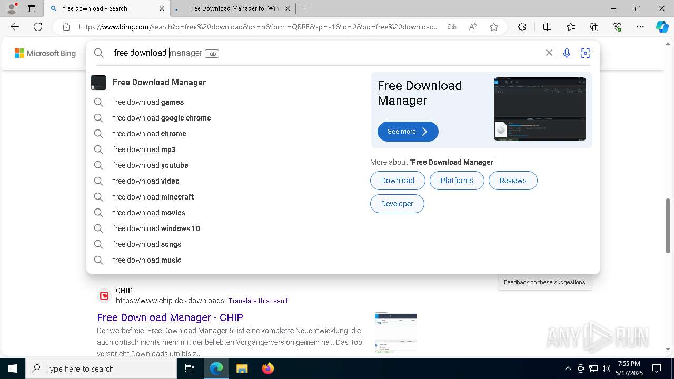
Task: Click the browser address bar URL
Action: [x=258, y=27]
